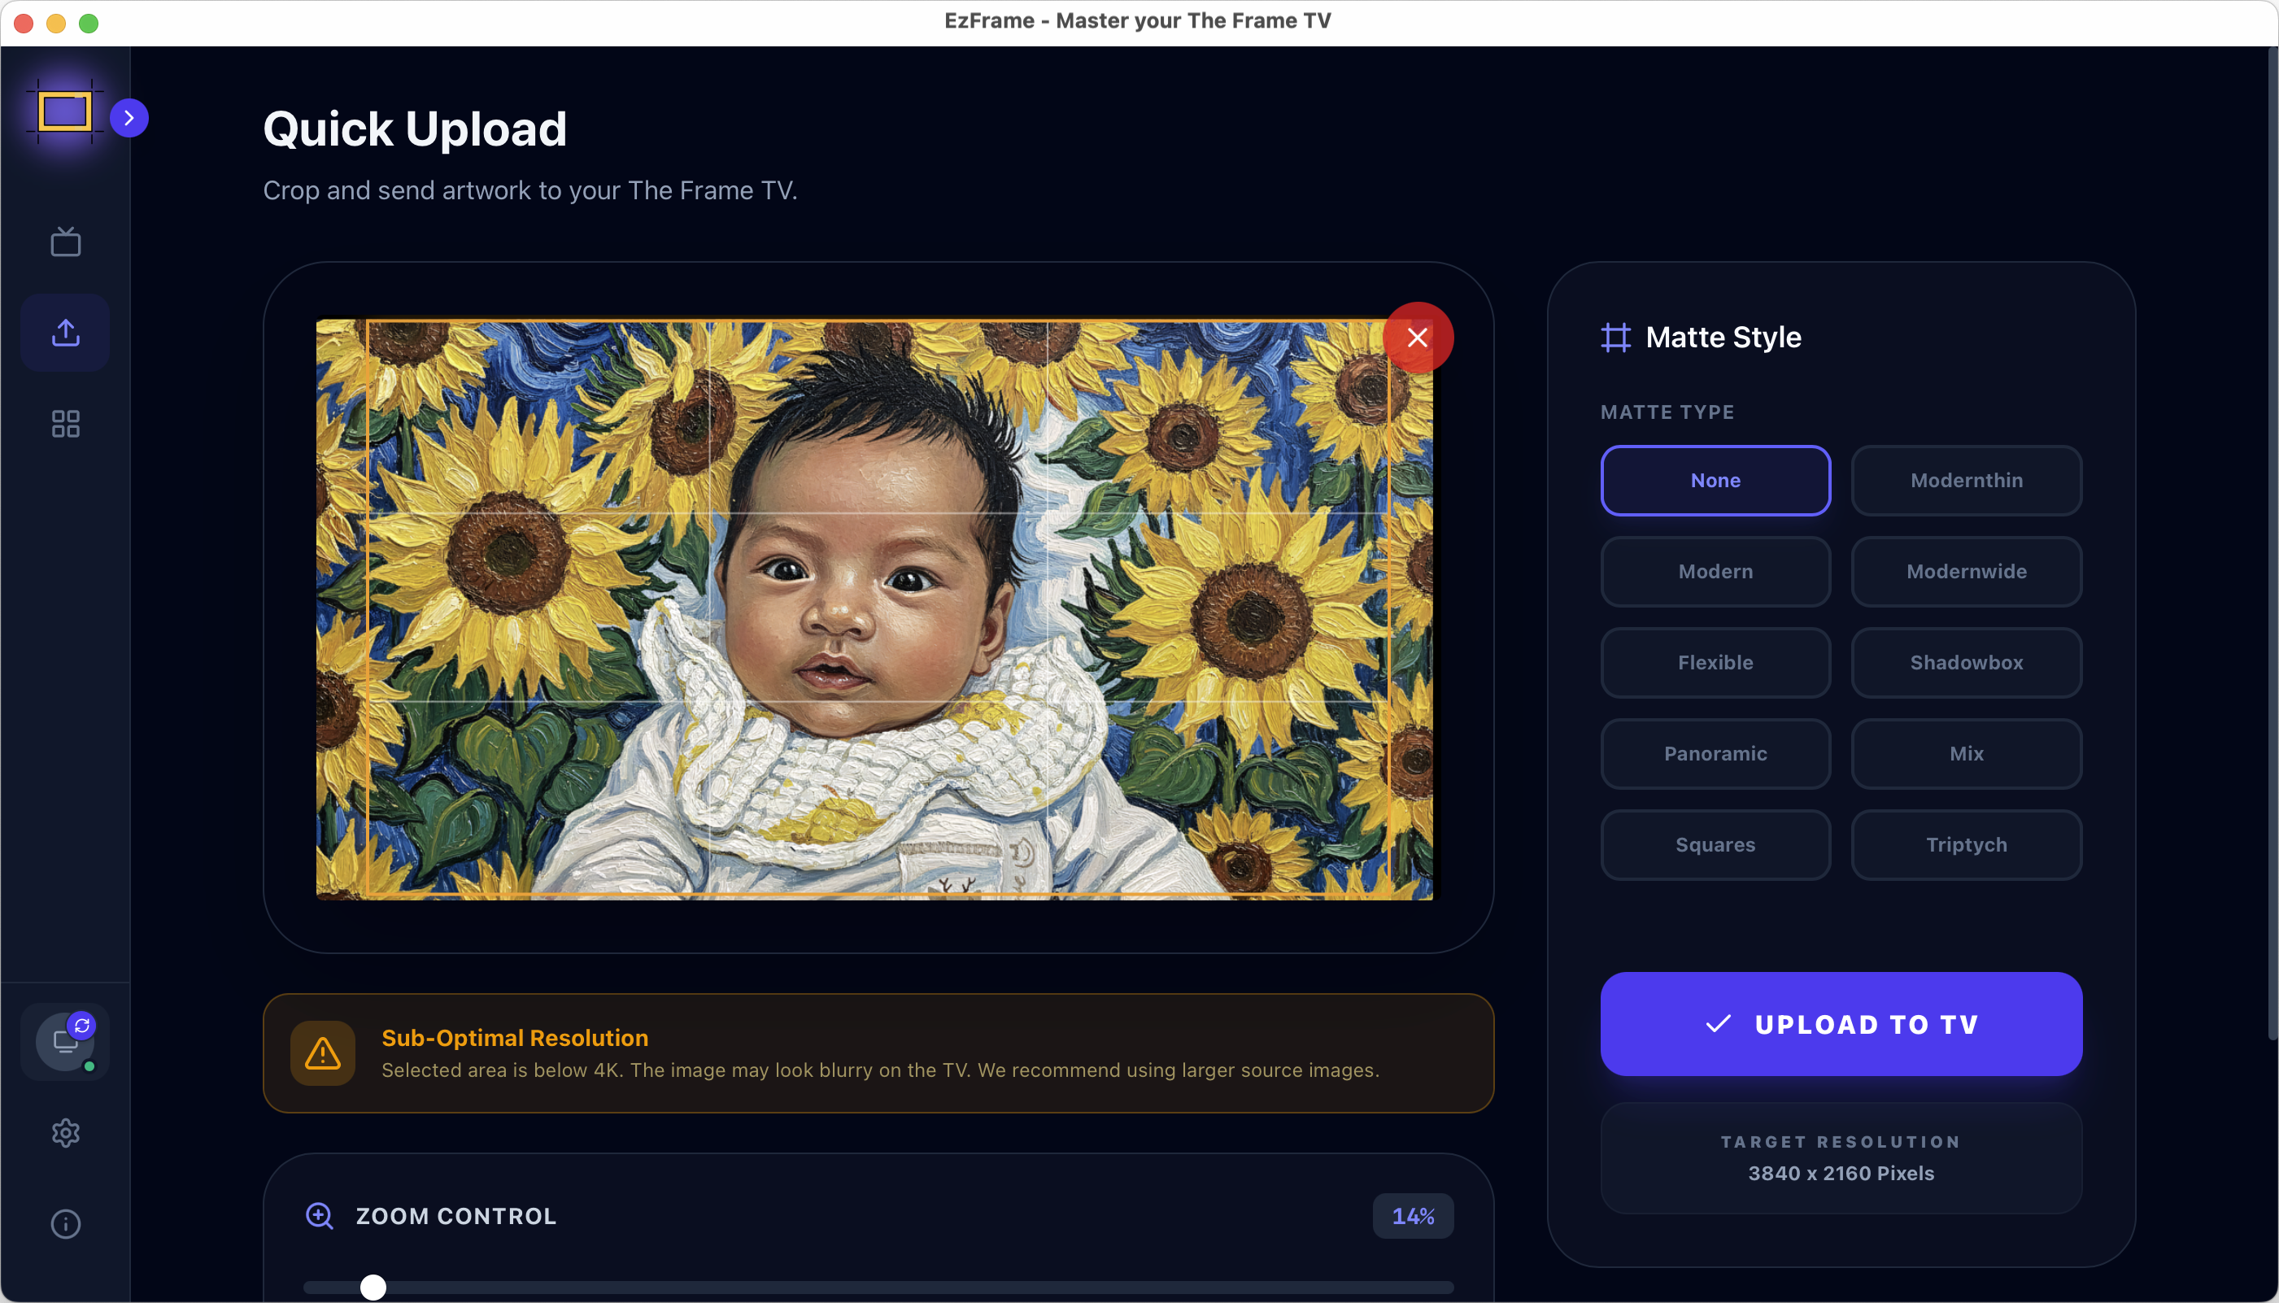Open the gallery grid view from the sidebar
The image size is (2279, 1303).
64,422
